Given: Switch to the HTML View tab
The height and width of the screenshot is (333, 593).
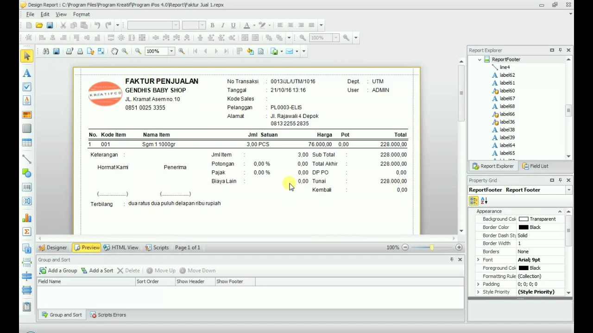Looking at the screenshot, I should point(121,247).
